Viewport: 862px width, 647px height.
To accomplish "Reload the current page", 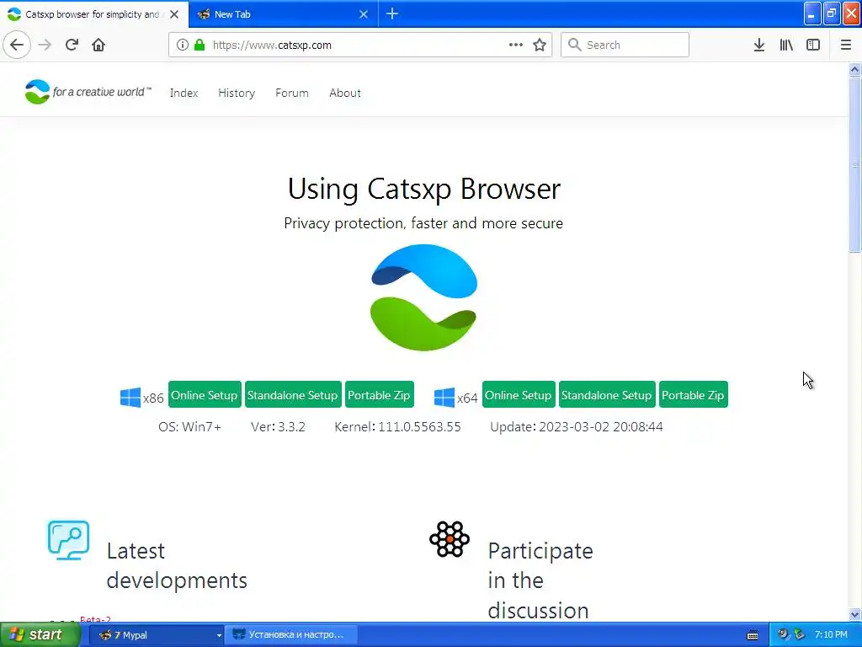I will click(72, 45).
